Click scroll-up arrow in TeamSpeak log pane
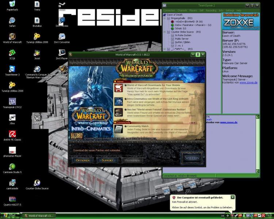274x219 pixels. point(258,117)
